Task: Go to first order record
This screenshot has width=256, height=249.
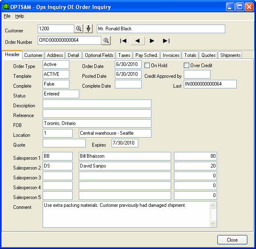Action: pyautogui.click(x=123, y=41)
